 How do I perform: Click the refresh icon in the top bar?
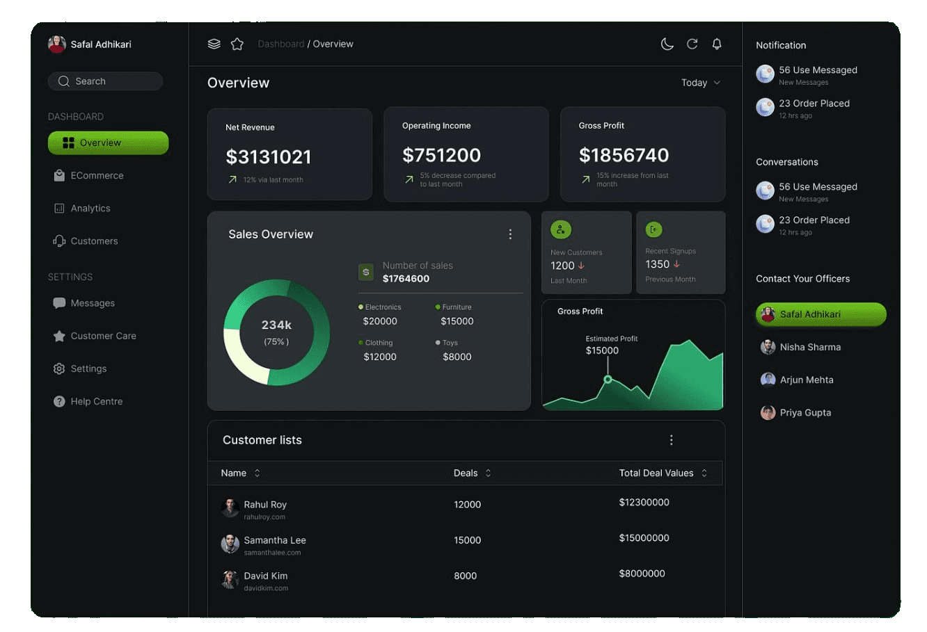(x=692, y=44)
